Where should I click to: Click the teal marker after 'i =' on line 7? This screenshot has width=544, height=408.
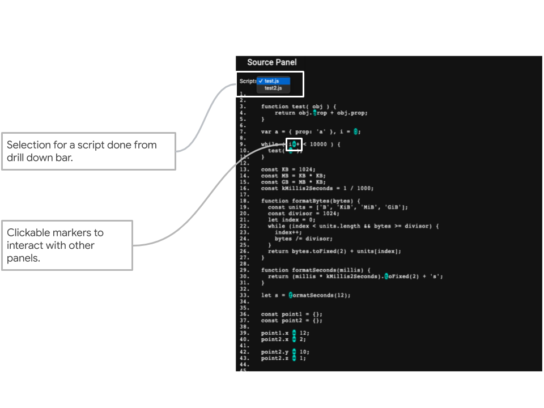[356, 131]
